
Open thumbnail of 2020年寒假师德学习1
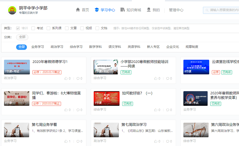(17, 67)
